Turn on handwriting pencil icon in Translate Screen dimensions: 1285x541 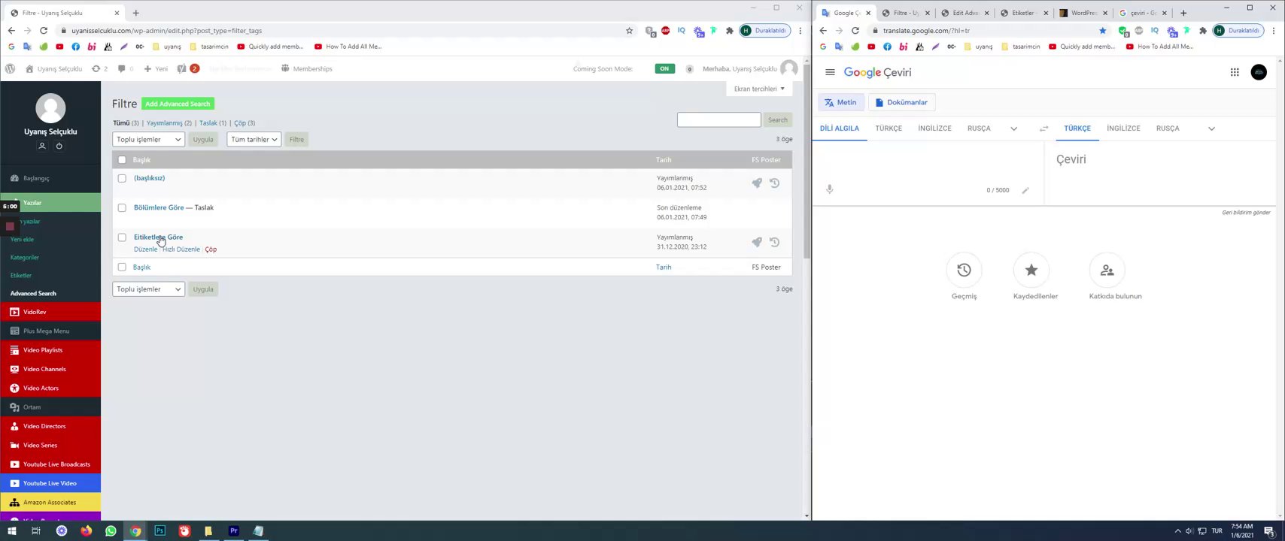tap(1025, 190)
